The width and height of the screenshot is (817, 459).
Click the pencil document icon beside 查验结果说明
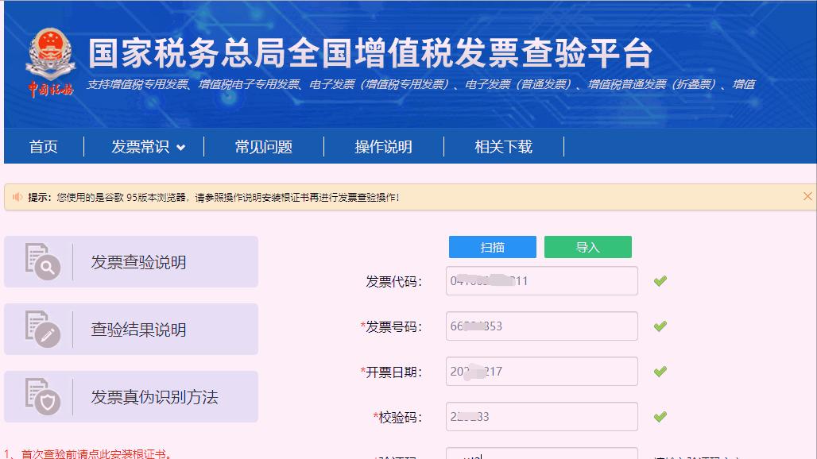pos(45,329)
